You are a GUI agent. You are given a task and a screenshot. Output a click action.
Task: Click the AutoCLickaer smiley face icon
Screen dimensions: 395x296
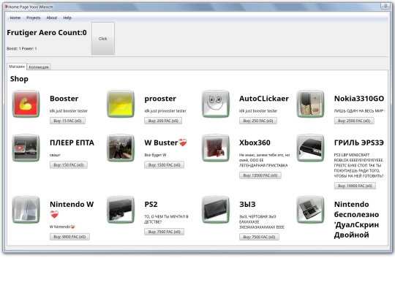pos(215,104)
